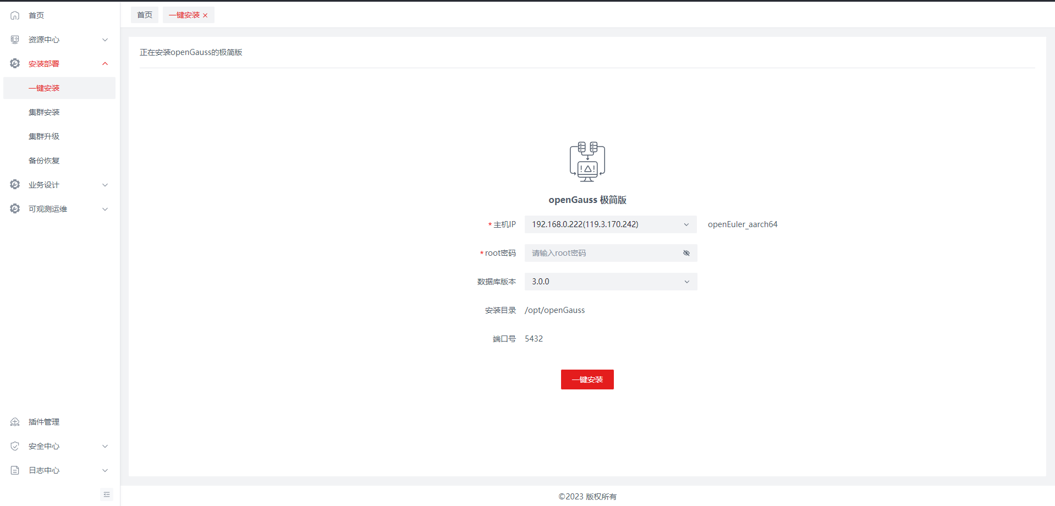The height and width of the screenshot is (506, 1055).
Task: Click the 安装部署 gear icon
Action: 15,64
